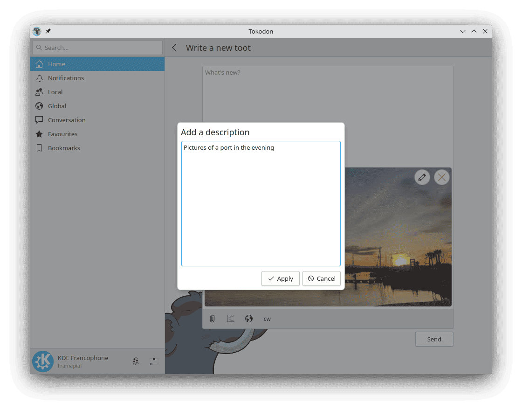Click the bell icon beside Notifications

tap(39, 78)
